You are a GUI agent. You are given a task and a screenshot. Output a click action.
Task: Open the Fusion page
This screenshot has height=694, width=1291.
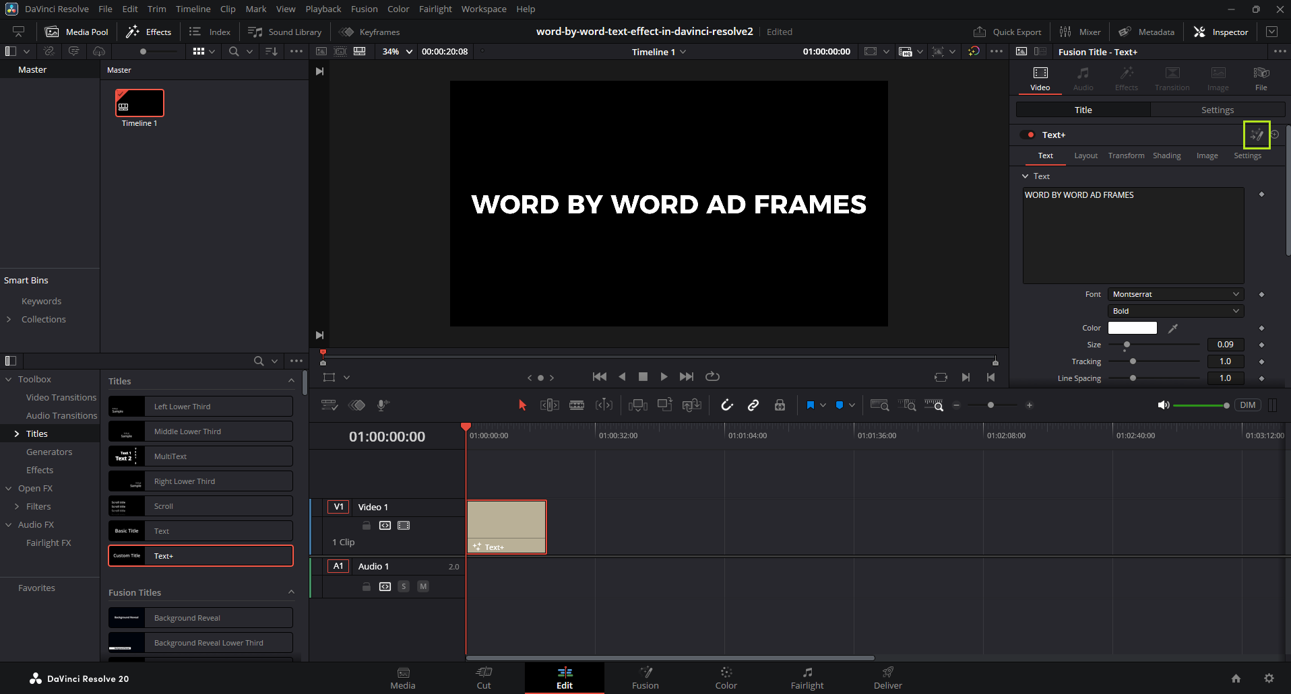[x=645, y=678]
